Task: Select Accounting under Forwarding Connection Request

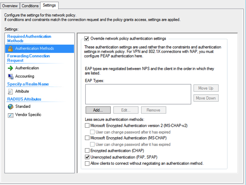Action: pos(25,76)
